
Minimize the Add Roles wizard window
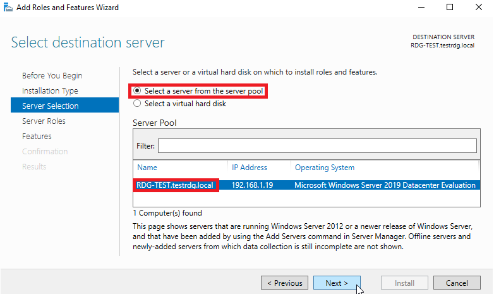(421, 7)
